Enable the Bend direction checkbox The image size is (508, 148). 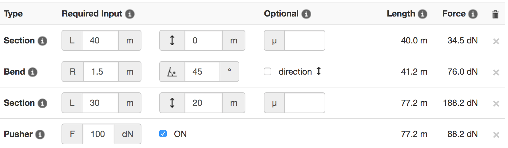268,71
